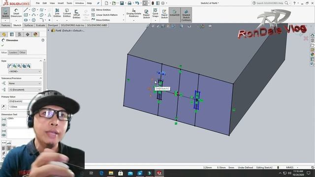Viewport: 315px width, 177px height.
Task: Click the Options gear icon
Action: coord(163,3)
